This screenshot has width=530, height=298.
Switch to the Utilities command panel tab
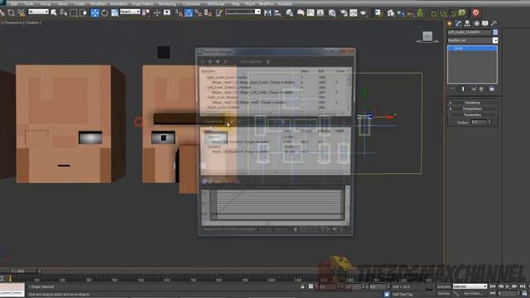click(494, 23)
